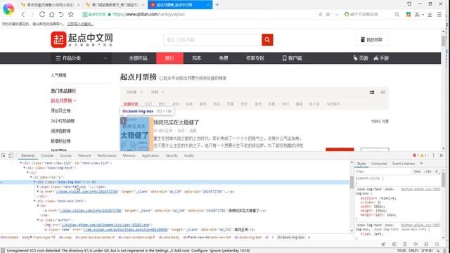Screen dimensions: 450x253
Task: Open the 24小时热销榜 sidebar link
Action: click(63, 121)
